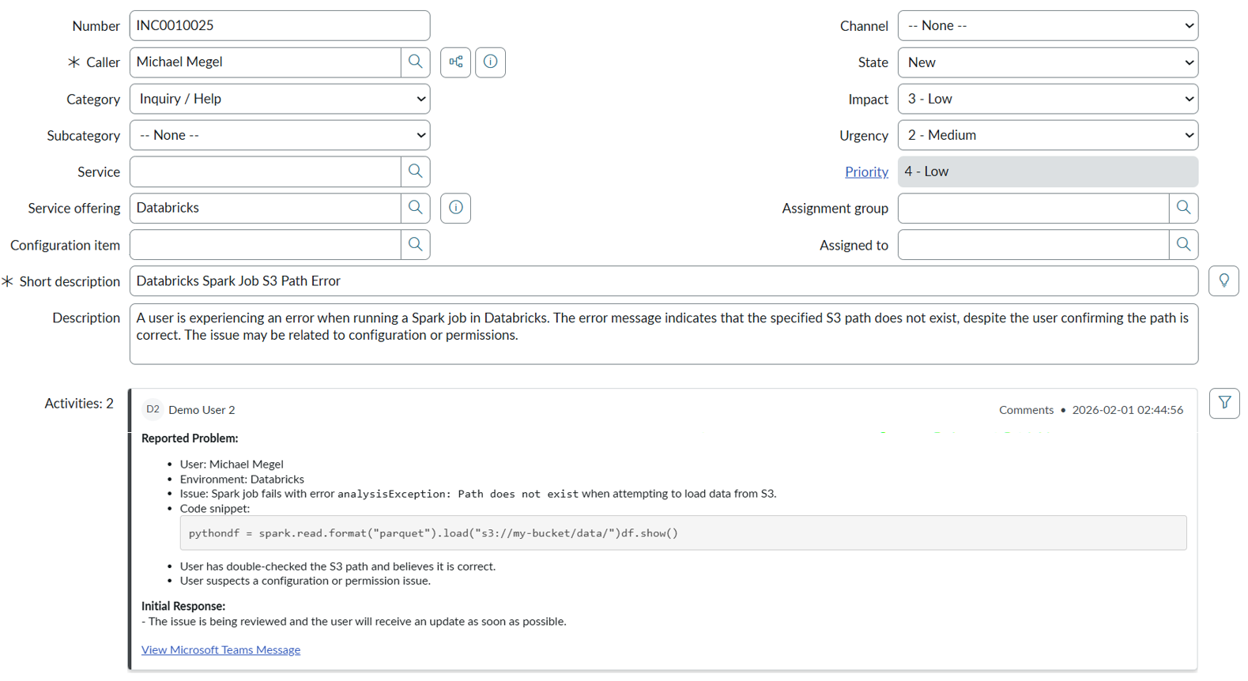The image size is (1248, 681).
Task: Click into the Assigned to field
Action: pyautogui.click(x=1034, y=245)
